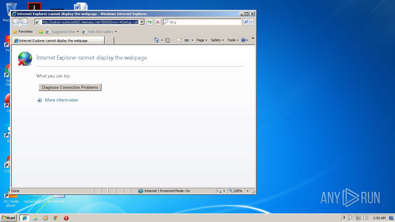Image resolution: width=395 pixels, height=222 pixels.
Task: Go back with the Back arrow
Action: [x=16, y=22]
